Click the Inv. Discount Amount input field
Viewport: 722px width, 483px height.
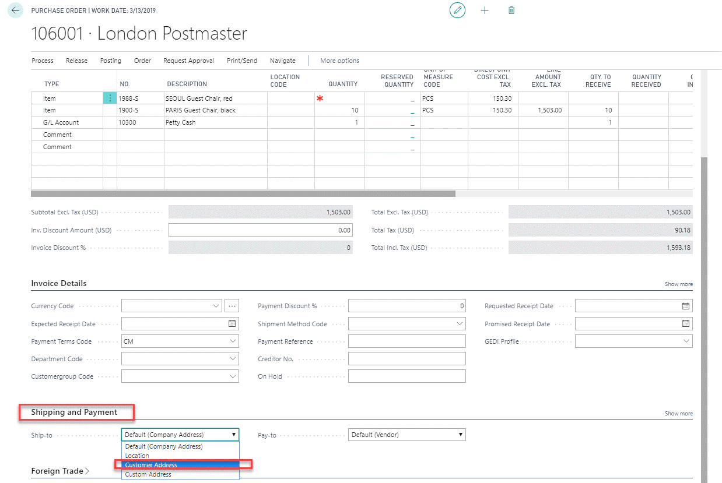(x=260, y=230)
